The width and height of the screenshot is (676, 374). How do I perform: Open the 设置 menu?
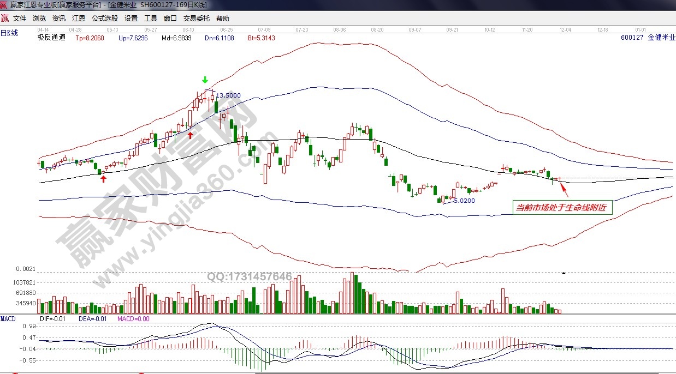point(131,18)
